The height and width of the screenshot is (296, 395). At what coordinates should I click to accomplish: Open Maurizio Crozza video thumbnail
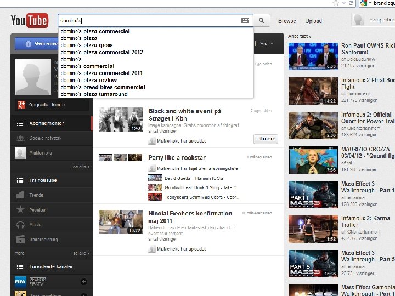click(x=313, y=160)
